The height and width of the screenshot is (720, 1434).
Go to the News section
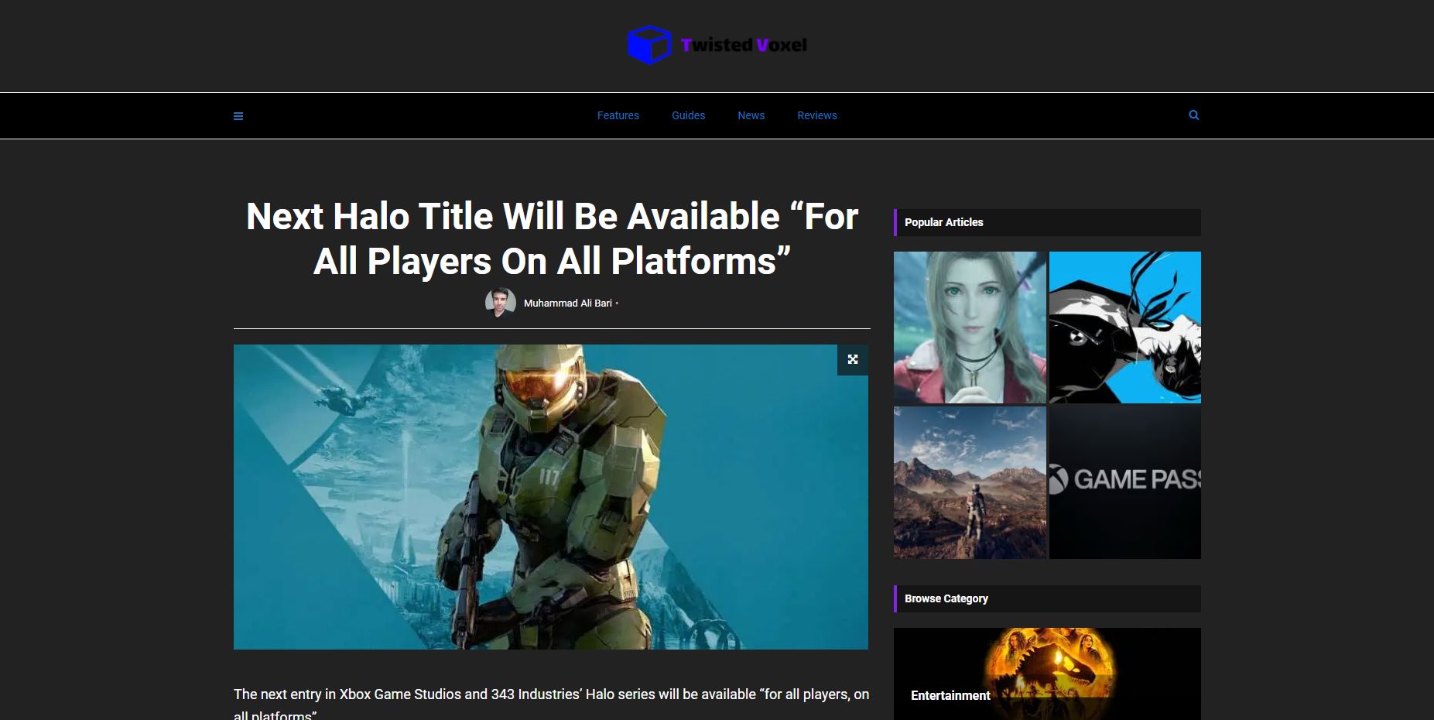pyautogui.click(x=751, y=115)
